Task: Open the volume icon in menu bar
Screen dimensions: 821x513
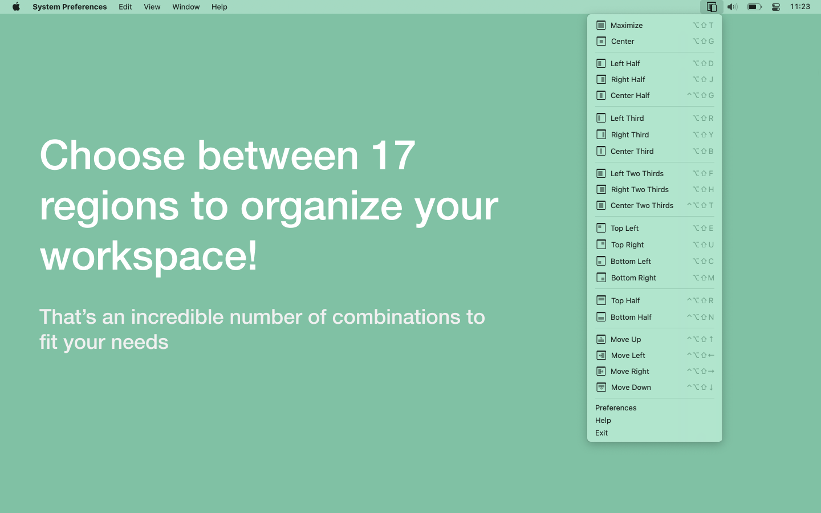Action: pyautogui.click(x=733, y=7)
